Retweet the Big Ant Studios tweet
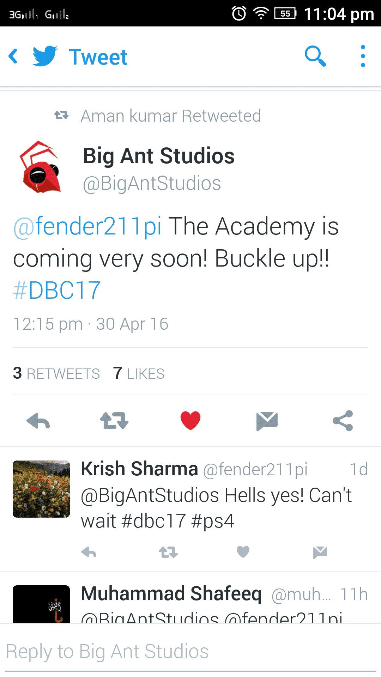 pyautogui.click(x=114, y=421)
